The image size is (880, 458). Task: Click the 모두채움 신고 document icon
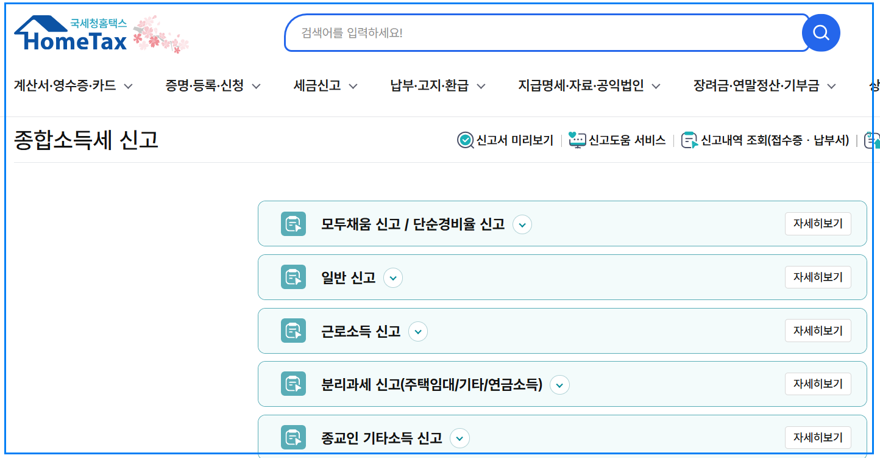(x=293, y=223)
